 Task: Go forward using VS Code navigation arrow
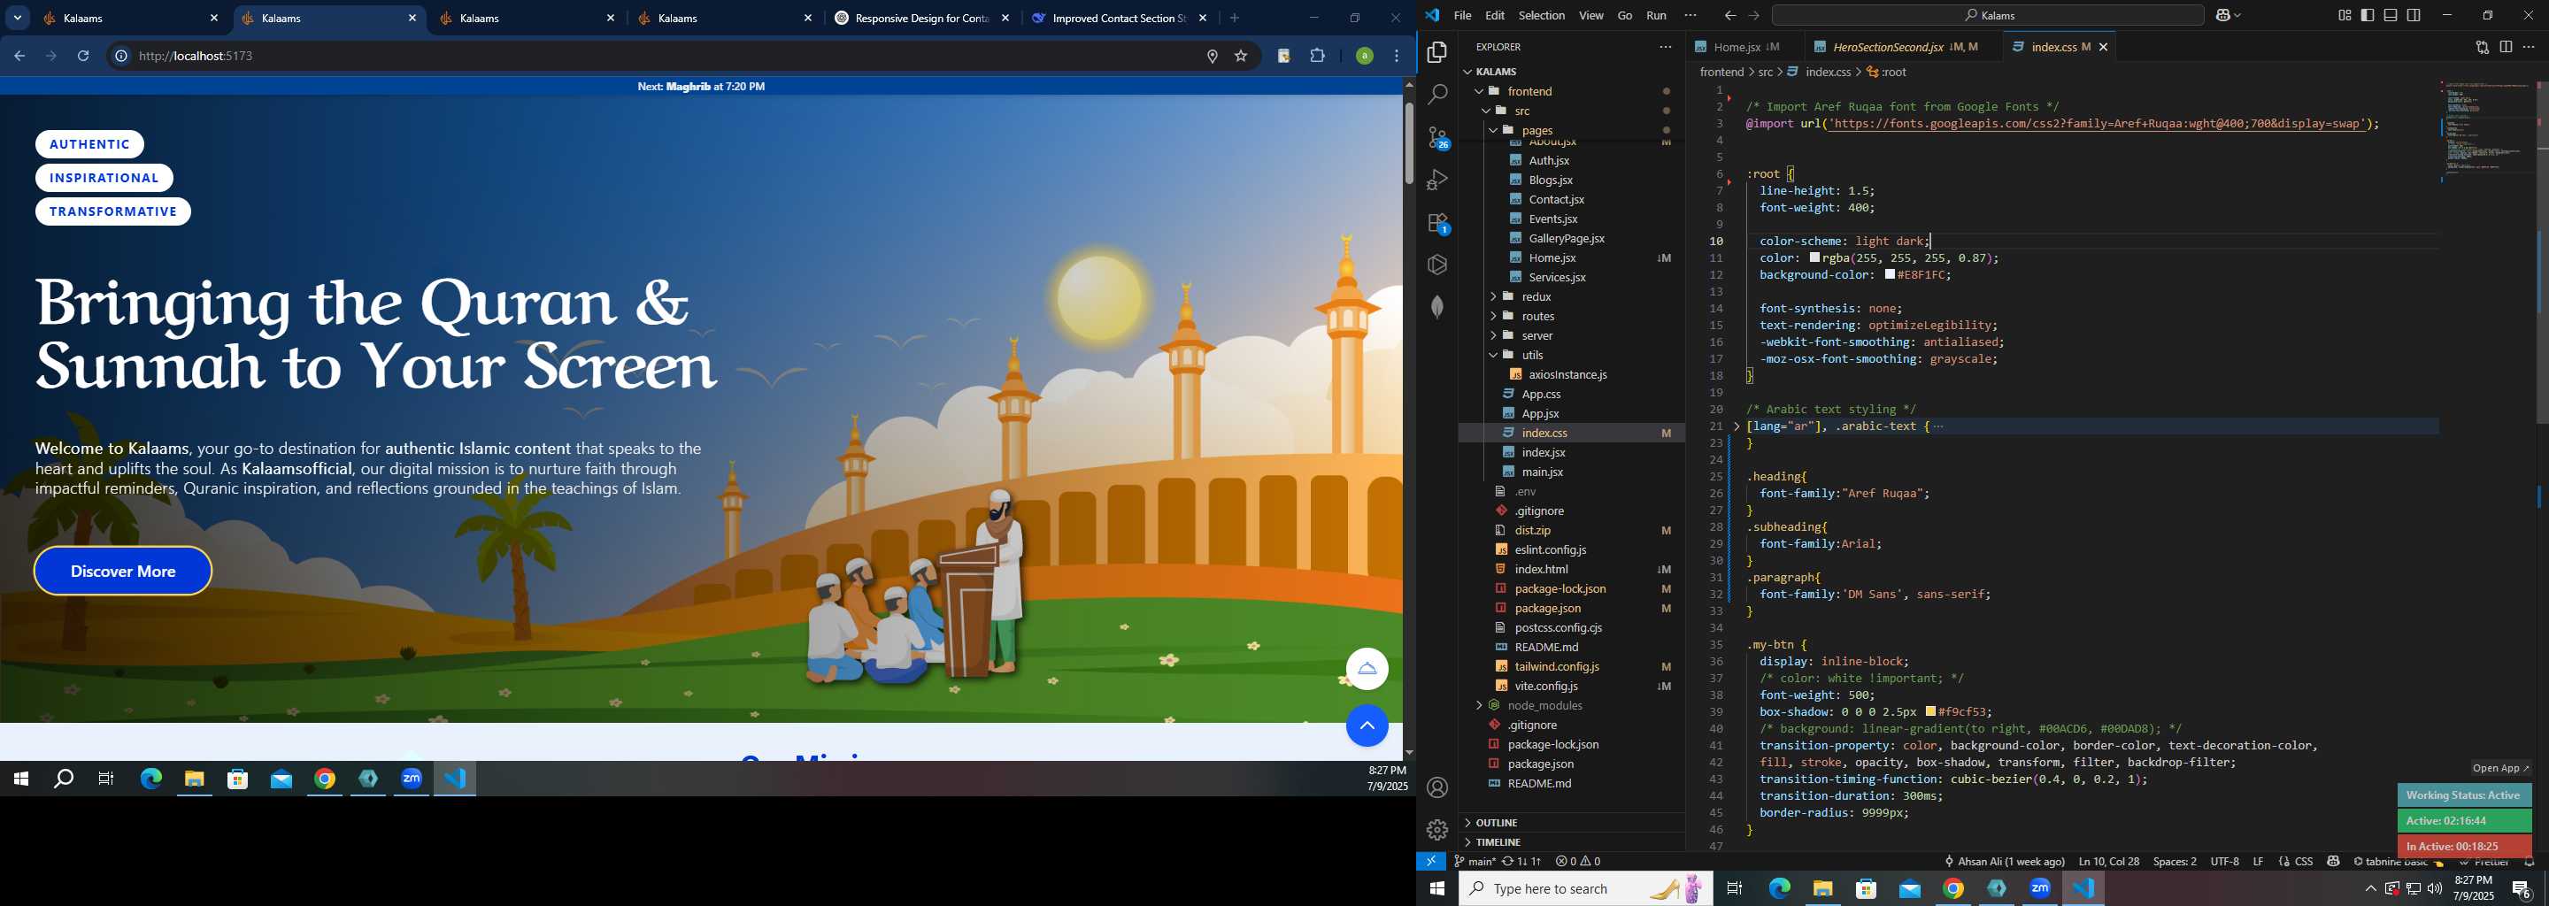coord(1753,15)
